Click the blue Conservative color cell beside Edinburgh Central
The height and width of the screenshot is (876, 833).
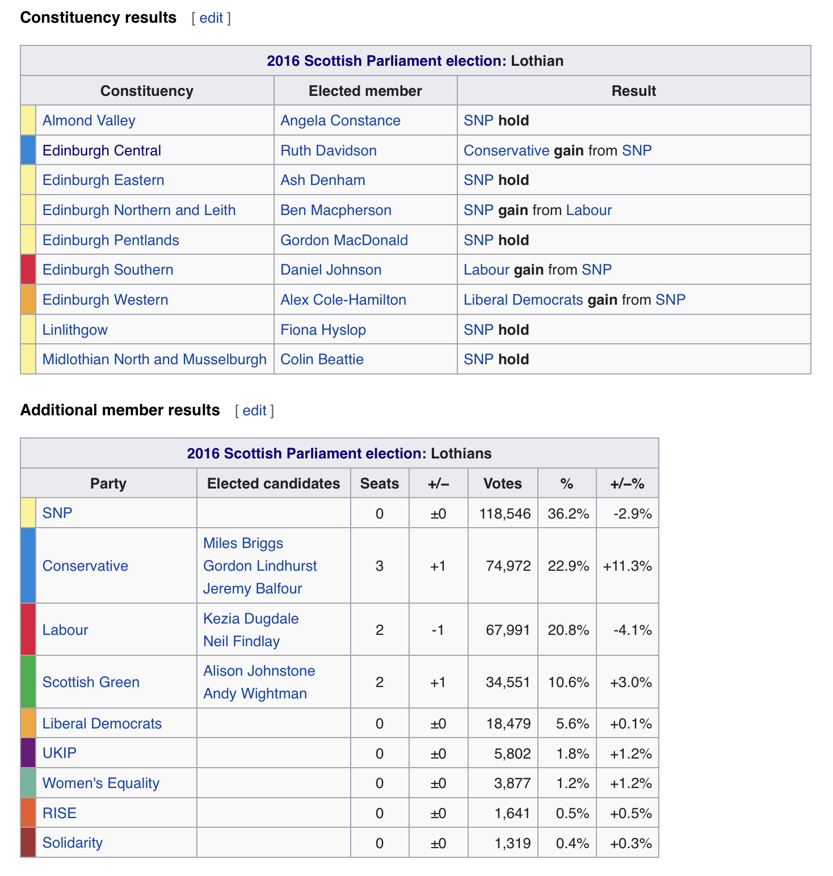tap(28, 150)
